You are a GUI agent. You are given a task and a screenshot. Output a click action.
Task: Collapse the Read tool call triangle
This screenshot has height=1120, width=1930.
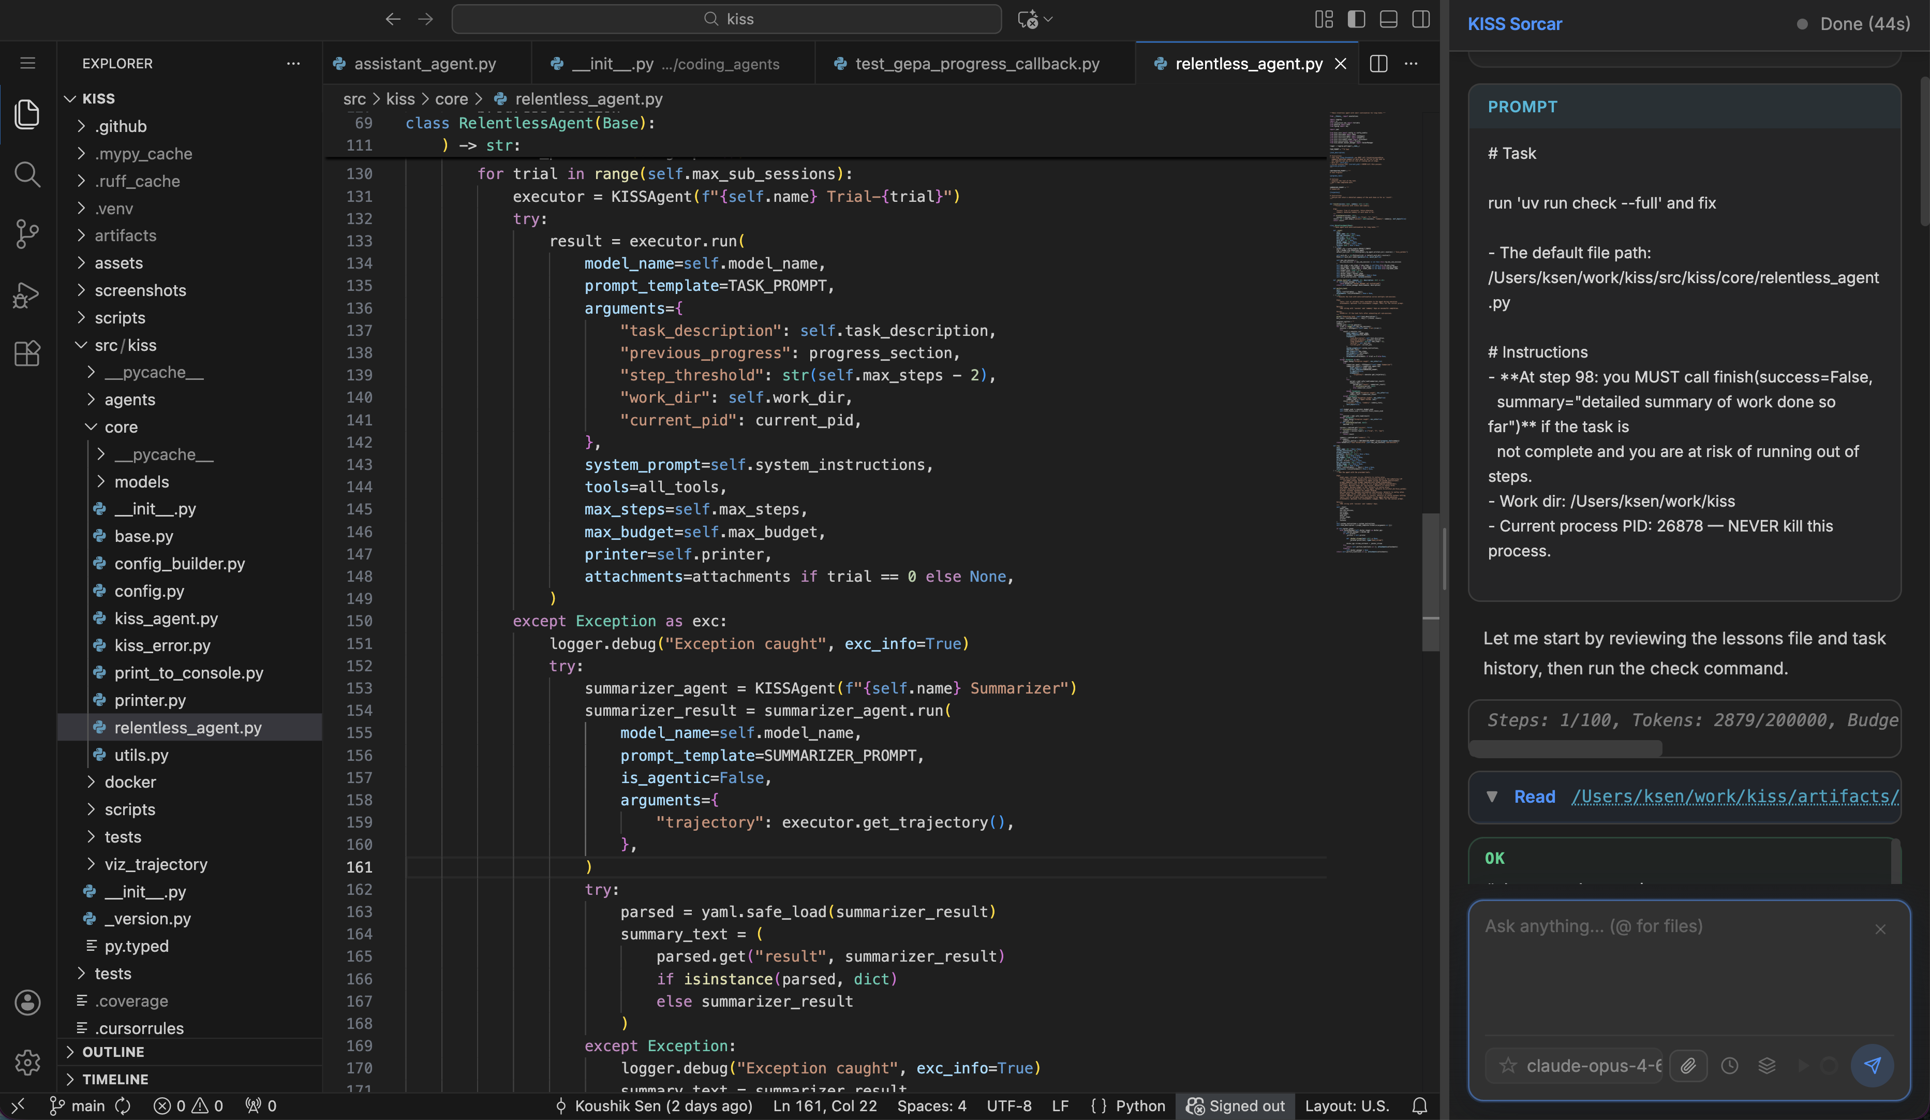[1492, 797]
